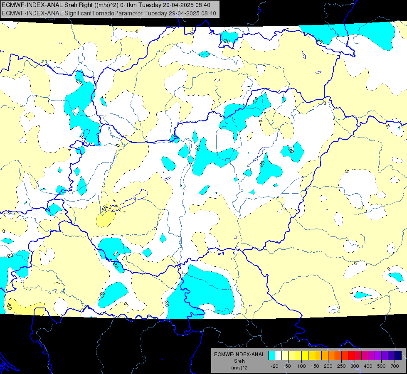Click the dark navy swatch ending the colorbar

point(398,355)
